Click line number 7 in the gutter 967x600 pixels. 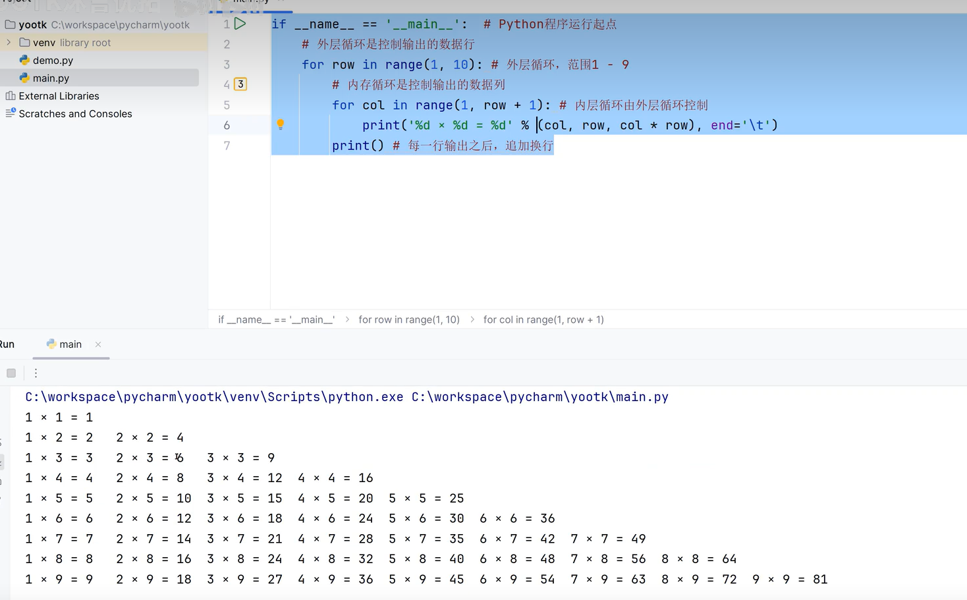coord(227,146)
